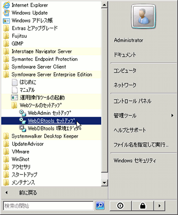Collapse the Webツールのセットアップ label

pyautogui.click(x=41, y=105)
